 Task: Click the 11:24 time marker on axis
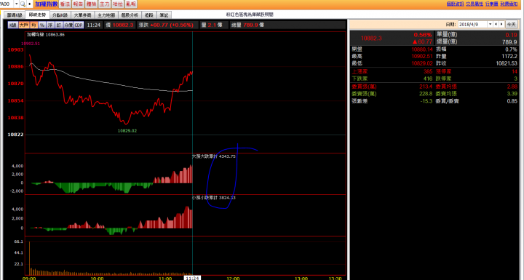[x=192, y=278]
